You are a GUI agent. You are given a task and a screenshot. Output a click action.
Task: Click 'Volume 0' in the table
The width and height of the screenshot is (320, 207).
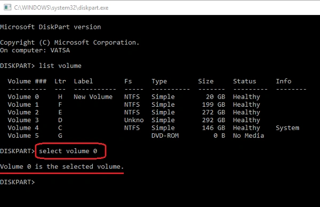tap(23, 97)
